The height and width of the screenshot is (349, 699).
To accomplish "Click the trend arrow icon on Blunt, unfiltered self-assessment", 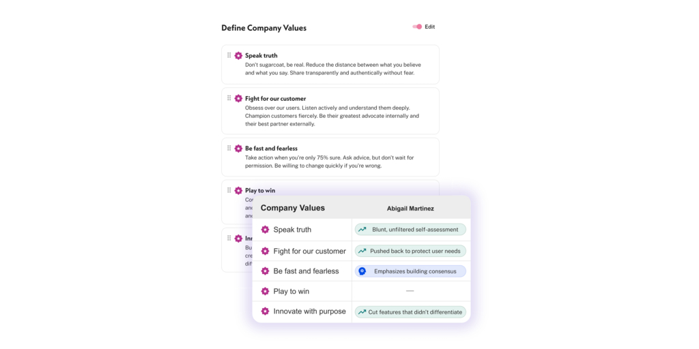I will [362, 230].
